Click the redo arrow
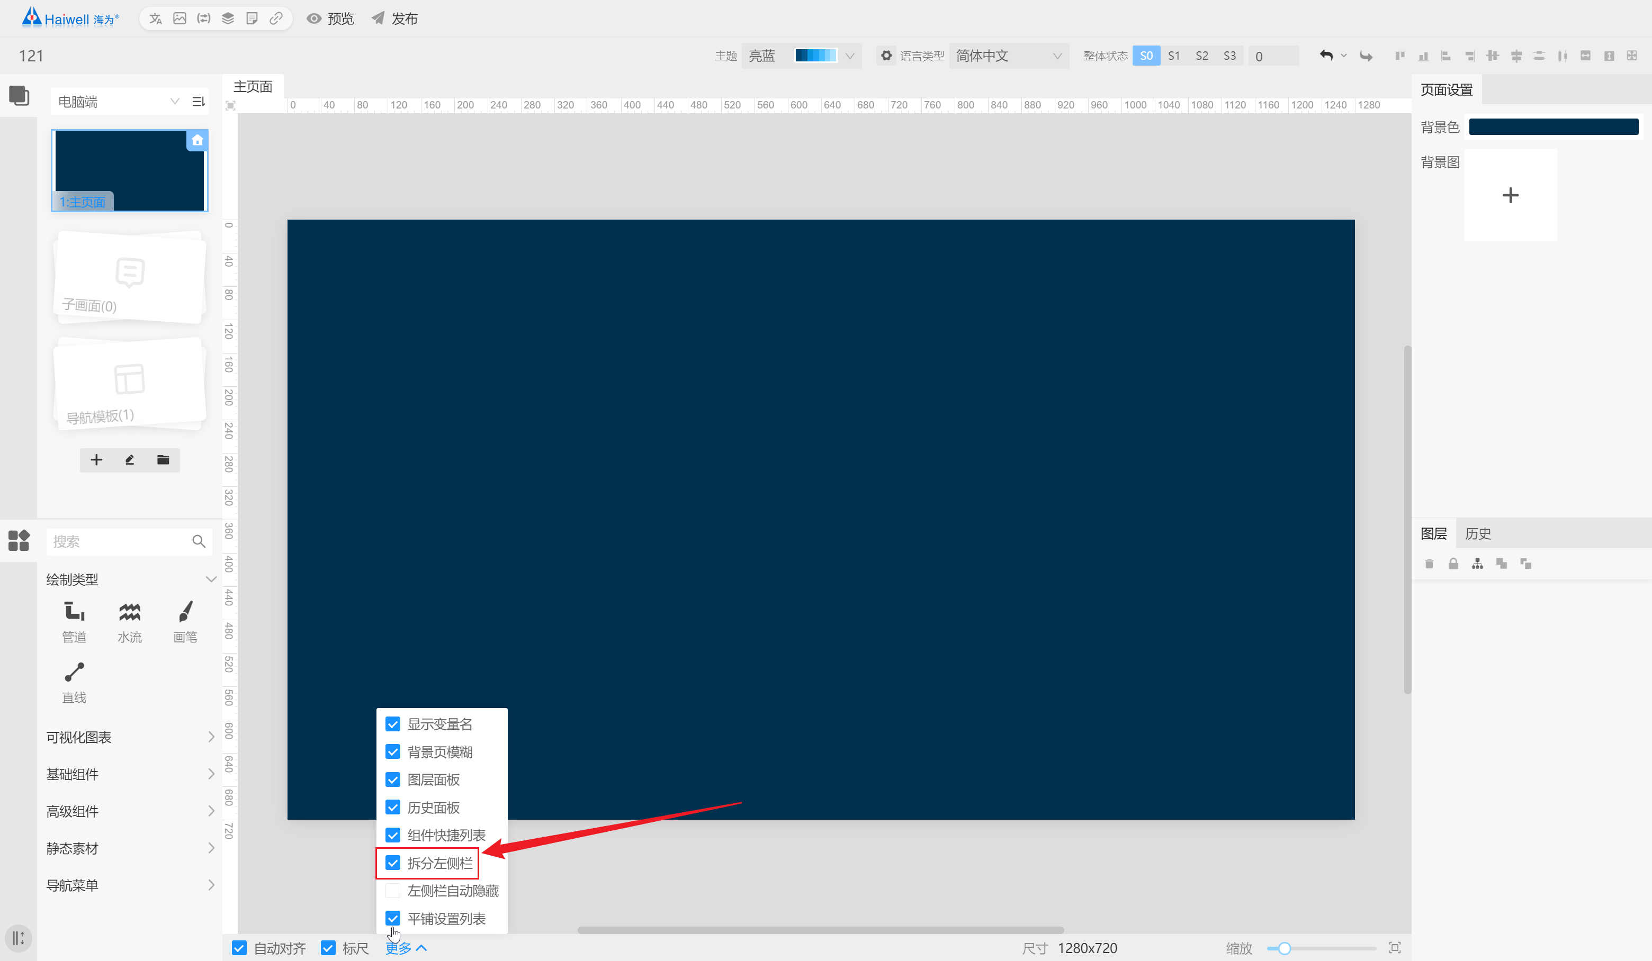 [1366, 56]
